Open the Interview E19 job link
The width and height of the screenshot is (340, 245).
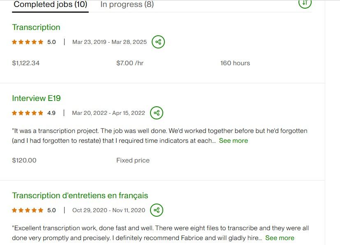[x=37, y=98]
